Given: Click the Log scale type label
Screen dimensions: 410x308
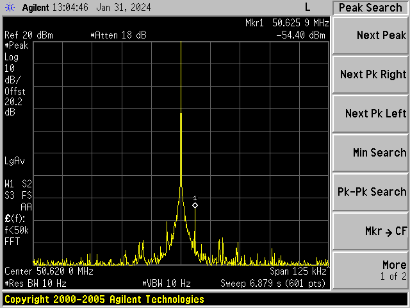Looking at the screenshot, I should [12, 57].
